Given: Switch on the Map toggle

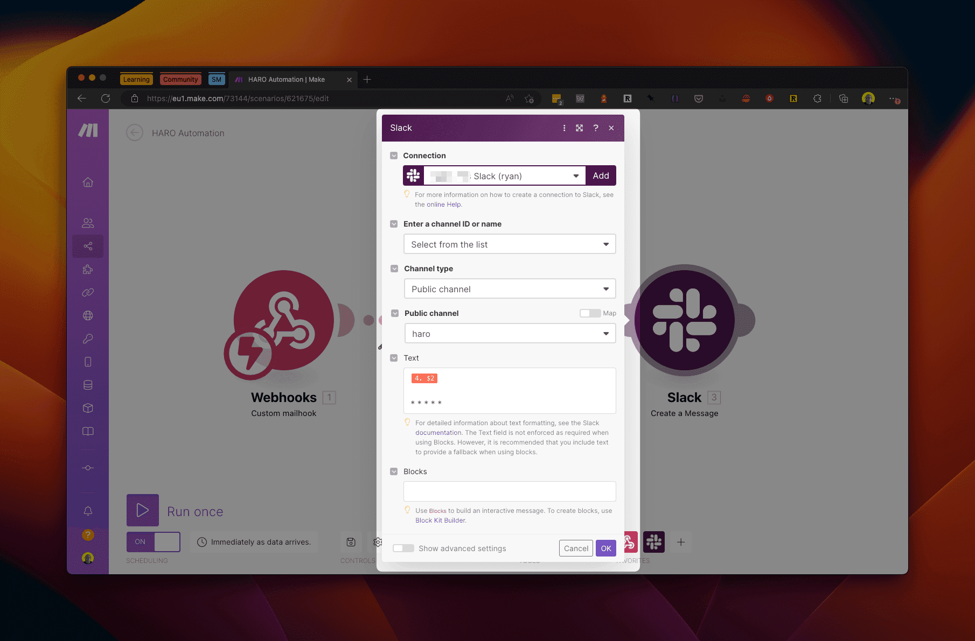Looking at the screenshot, I should [x=590, y=313].
